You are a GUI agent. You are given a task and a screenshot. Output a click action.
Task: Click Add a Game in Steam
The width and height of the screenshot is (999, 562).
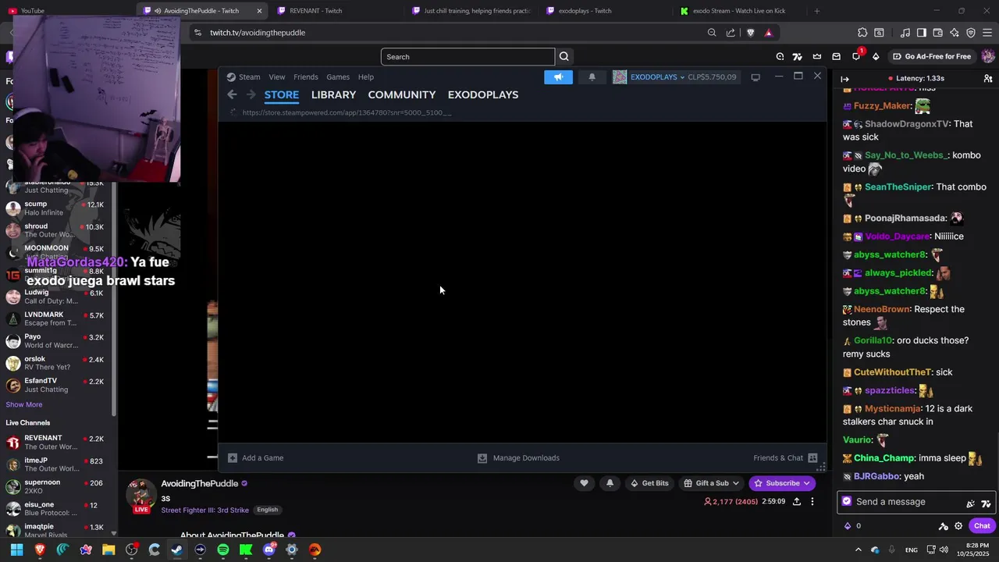point(256,458)
